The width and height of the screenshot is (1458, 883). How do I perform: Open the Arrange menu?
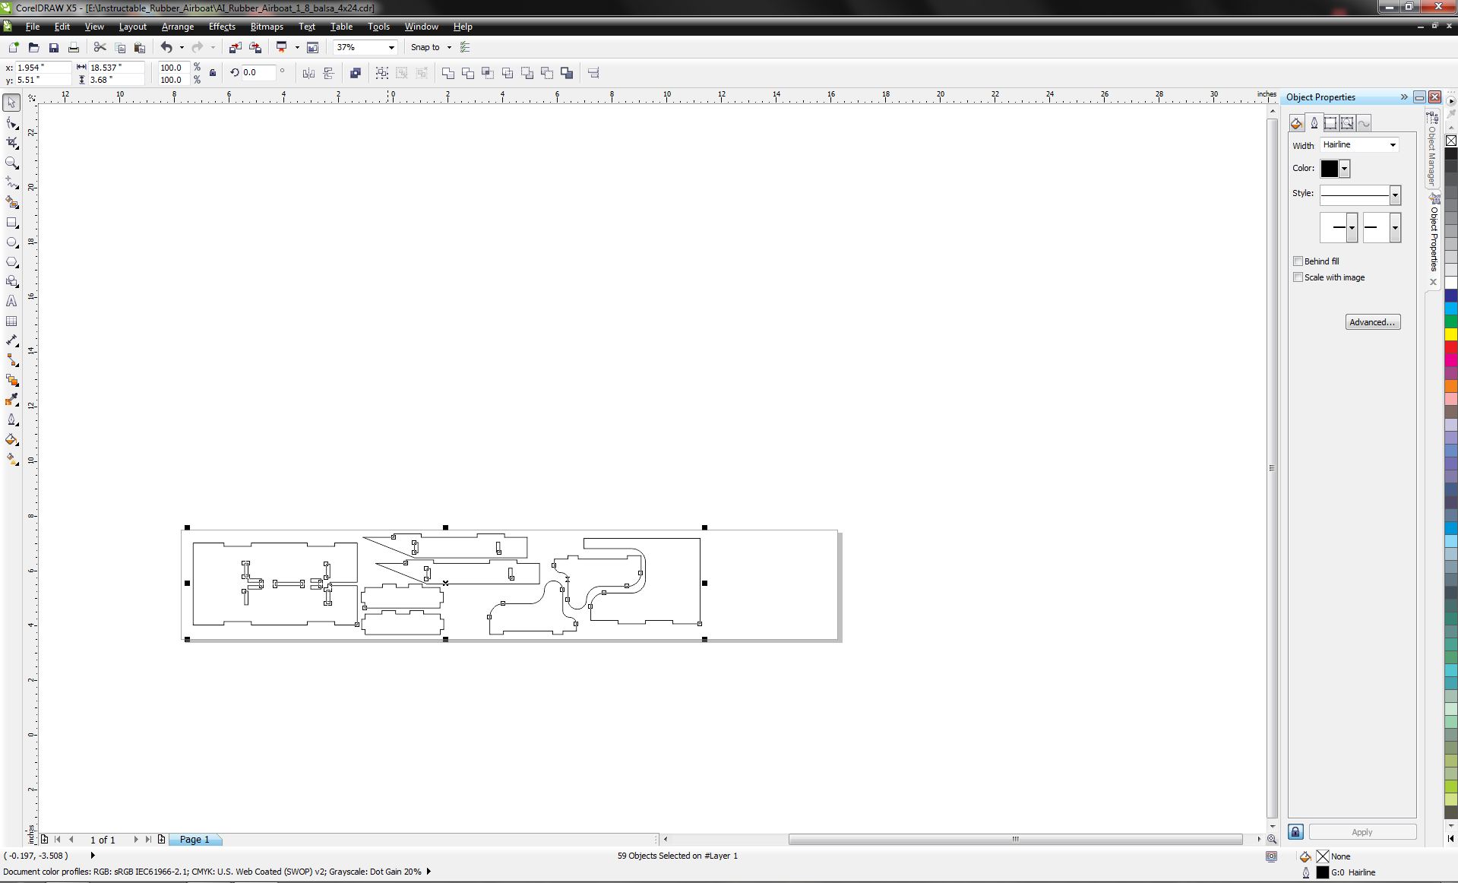[x=178, y=27]
